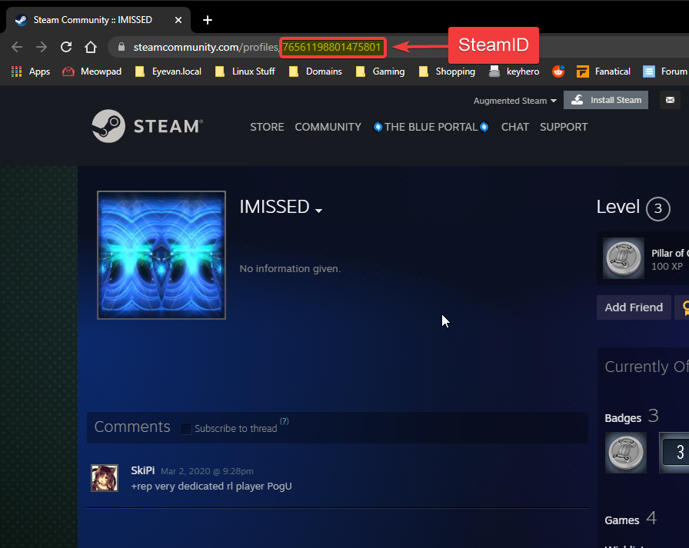Viewport: 689px width, 548px height.
Task: Click the padlock site info icon
Action: pyautogui.click(x=121, y=47)
